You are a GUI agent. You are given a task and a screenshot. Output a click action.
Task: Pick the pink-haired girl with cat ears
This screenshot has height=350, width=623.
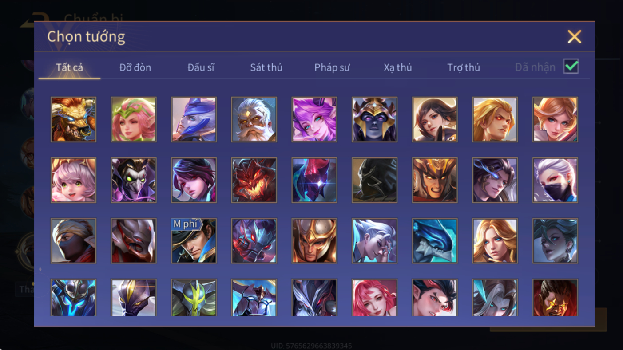(73, 180)
